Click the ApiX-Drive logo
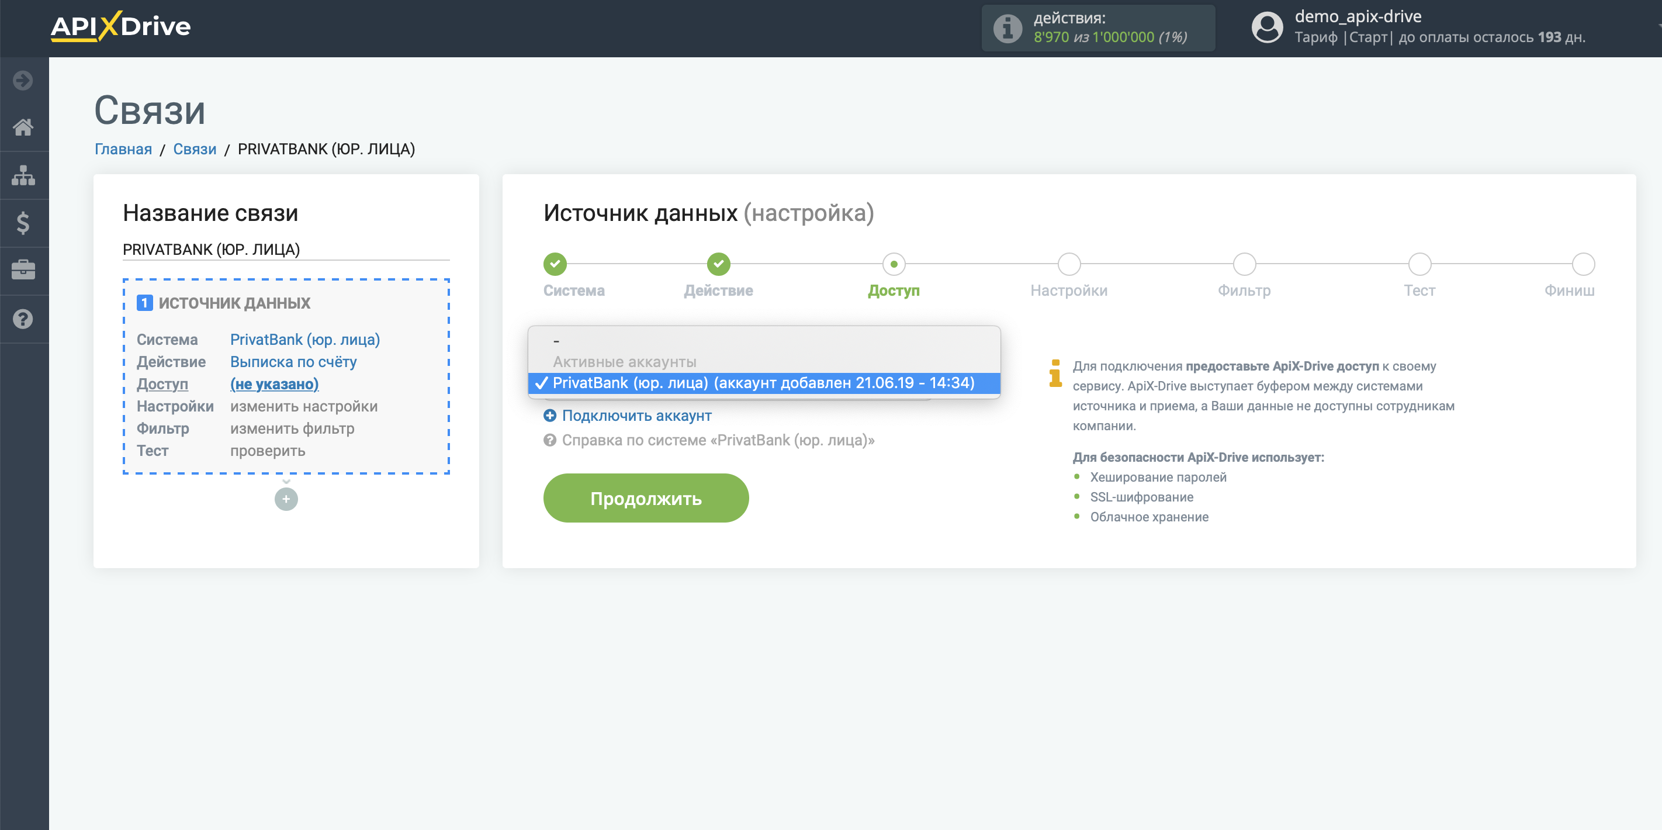 tap(120, 26)
